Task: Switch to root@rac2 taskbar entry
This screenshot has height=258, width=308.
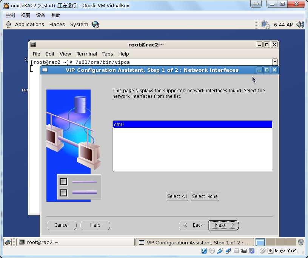Action: [75, 242]
